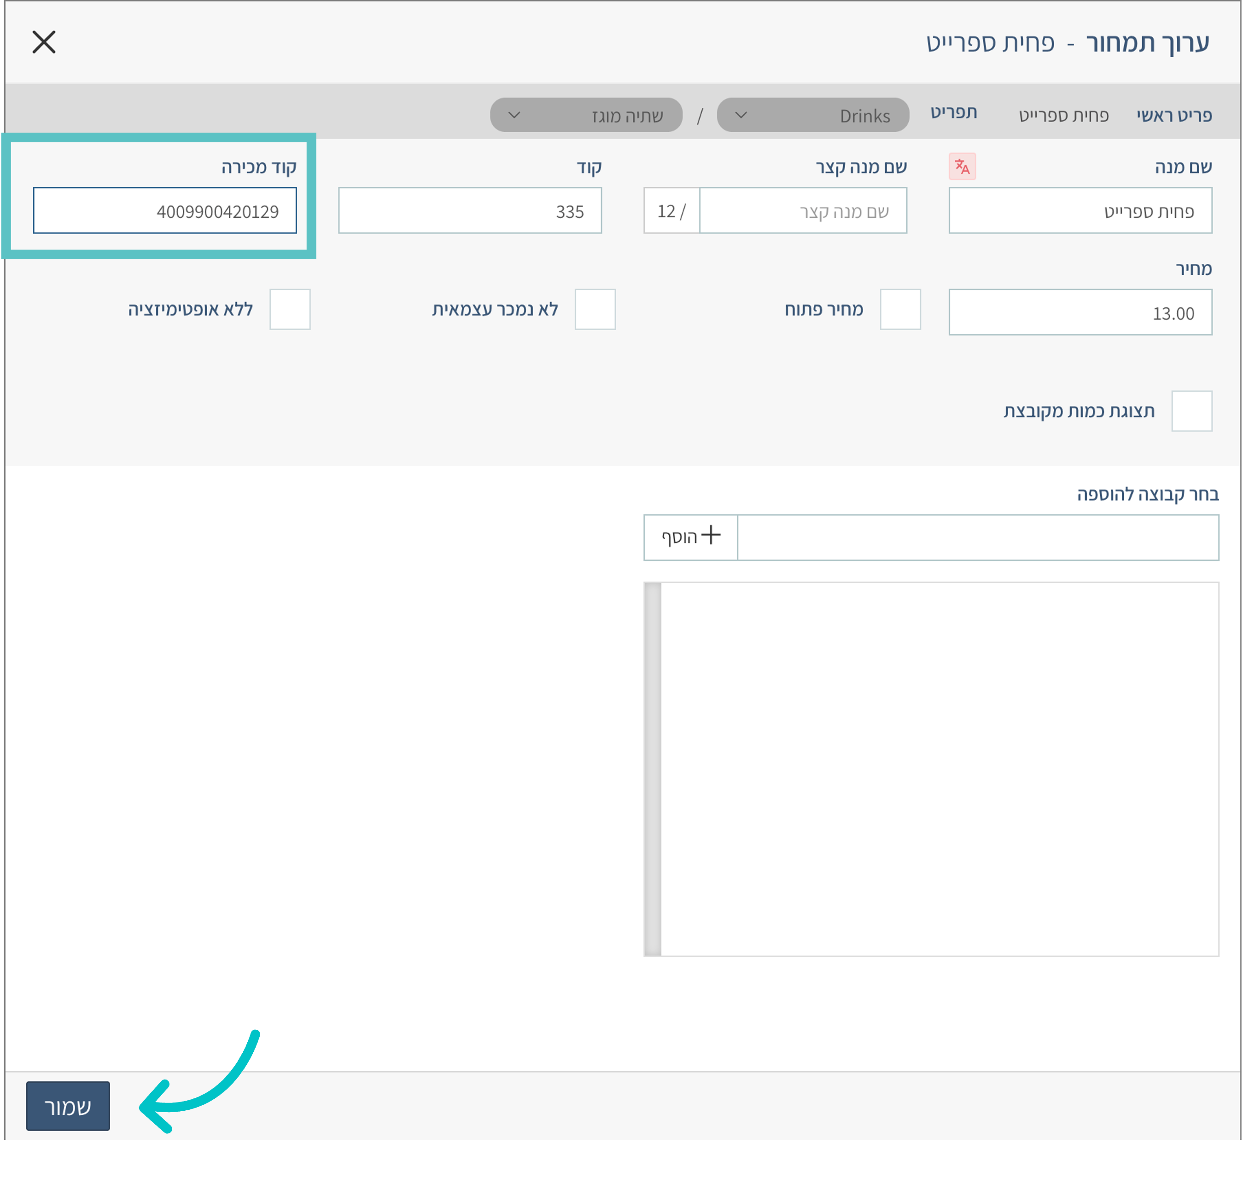Image resolution: width=1243 pixels, height=1184 pixels.
Task: Toggle the ללא אופטימיזציה checkbox
Action: pyautogui.click(x=290, y=309)
